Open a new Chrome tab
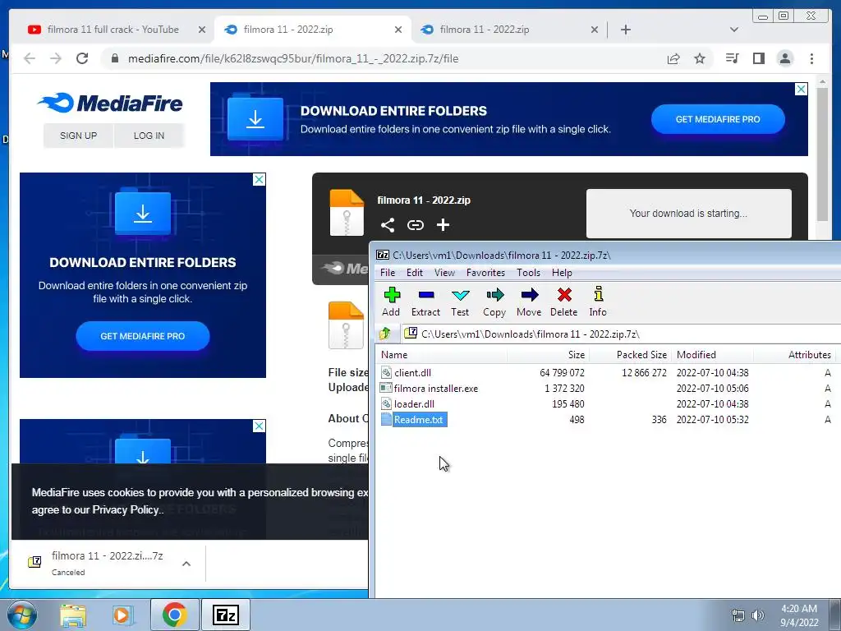The image size is (841, 631). point(625,30)
